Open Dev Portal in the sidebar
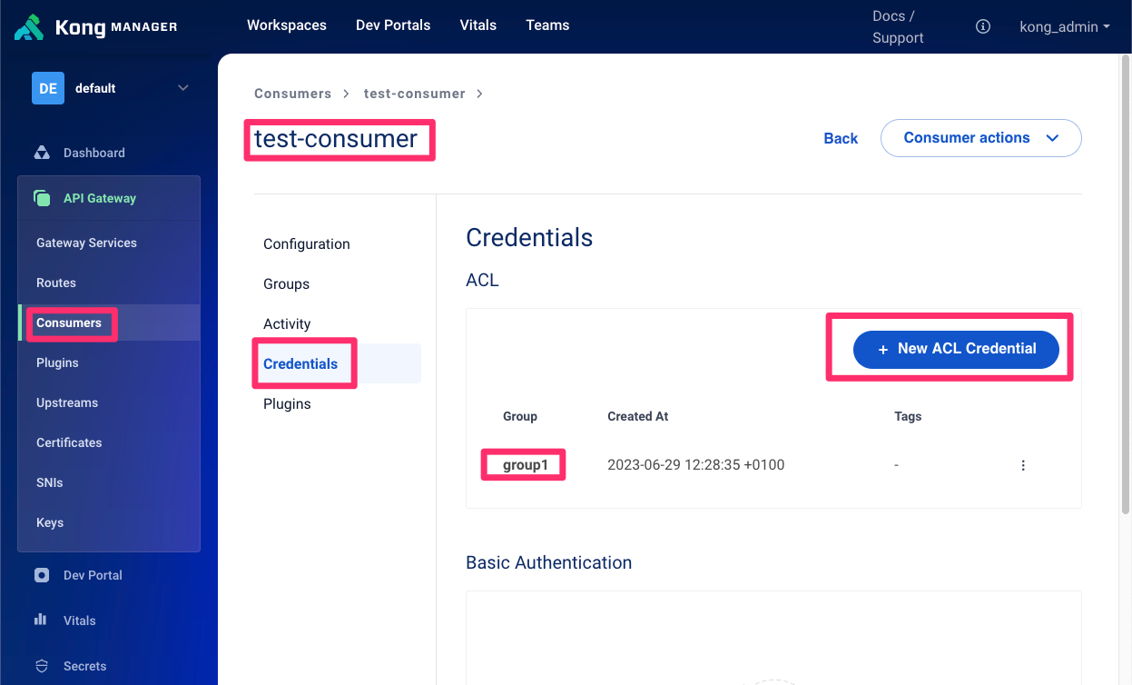The height and width of the screenshot is (685, 1132). click(x=93, y=575)
